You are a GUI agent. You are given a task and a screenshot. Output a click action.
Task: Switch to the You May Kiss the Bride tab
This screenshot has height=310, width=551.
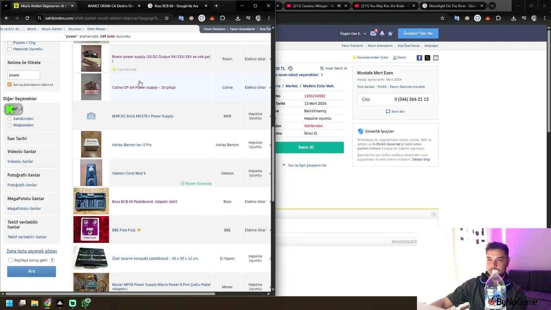384,6
